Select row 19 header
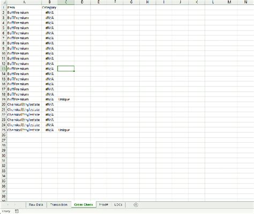Screen dimensions: 254x214 click(x=3, y=99)
